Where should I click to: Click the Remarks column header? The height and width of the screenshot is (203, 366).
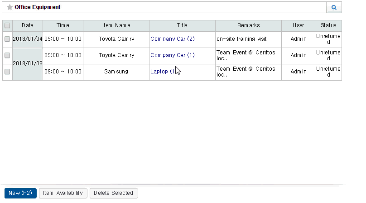coord(249,25)
